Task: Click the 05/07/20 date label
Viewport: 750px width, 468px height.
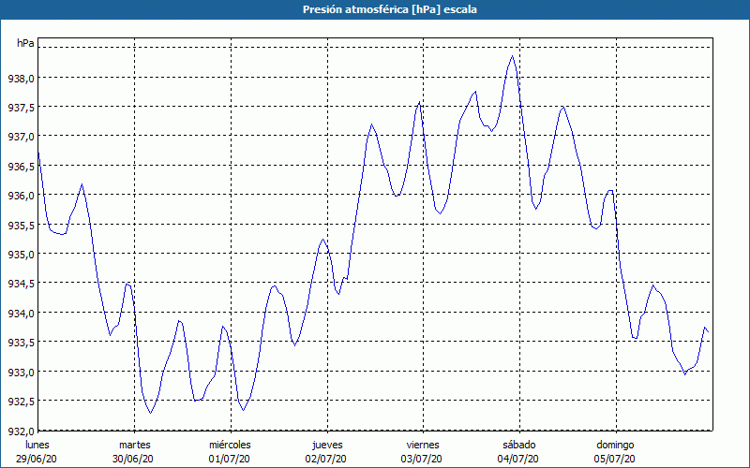Action: tap(615, 459)
